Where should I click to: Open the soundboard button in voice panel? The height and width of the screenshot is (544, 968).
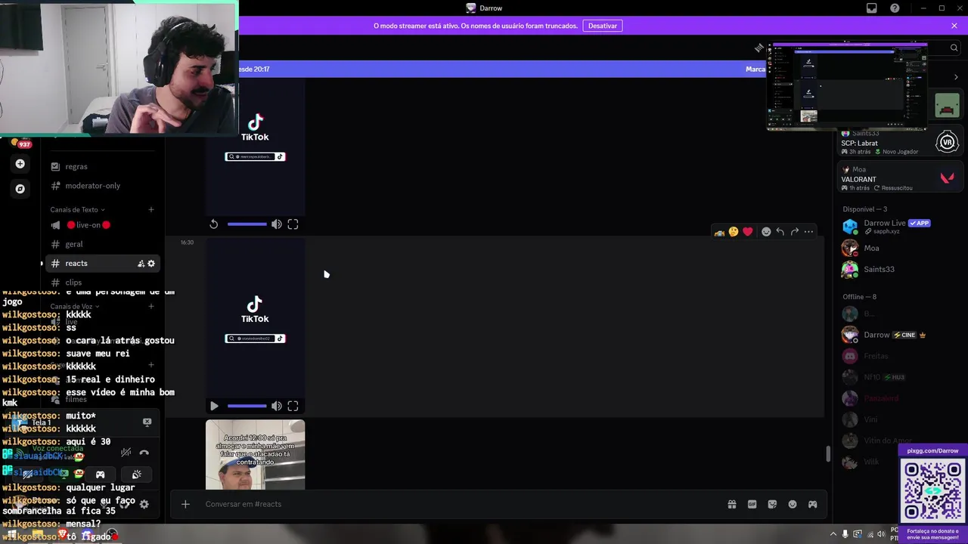coord(136,474)
